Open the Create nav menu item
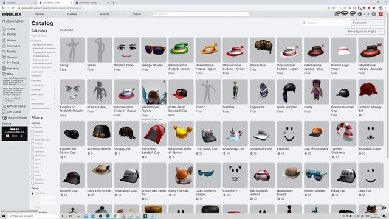 [105, 14]
